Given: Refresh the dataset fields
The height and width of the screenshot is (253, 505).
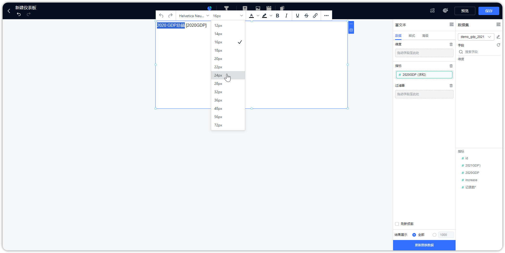Looking at the screenshot, I should [498, 45].
